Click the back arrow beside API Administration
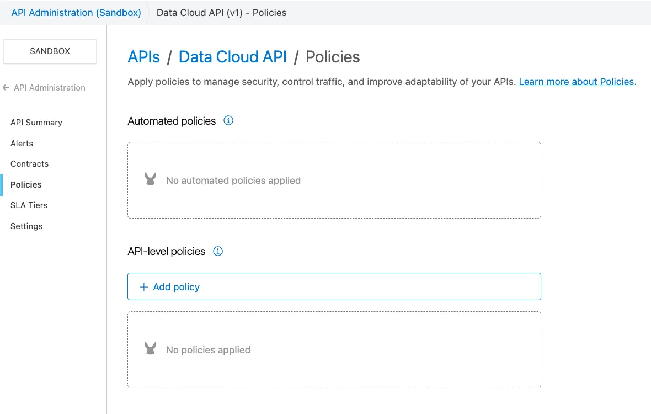The height and width of the screenshot is (414, 651). pos(6,88)
